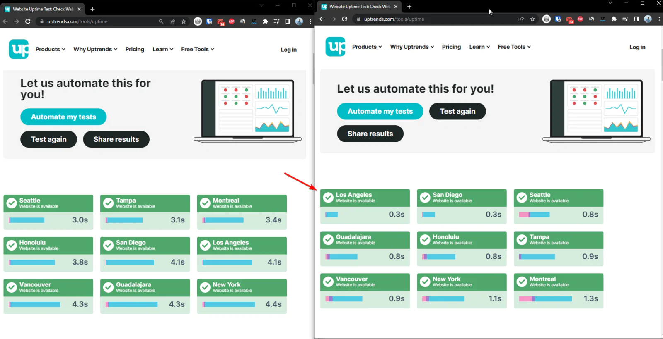Click Test again in the right window

pyautogui.click(x=457, y=111)
